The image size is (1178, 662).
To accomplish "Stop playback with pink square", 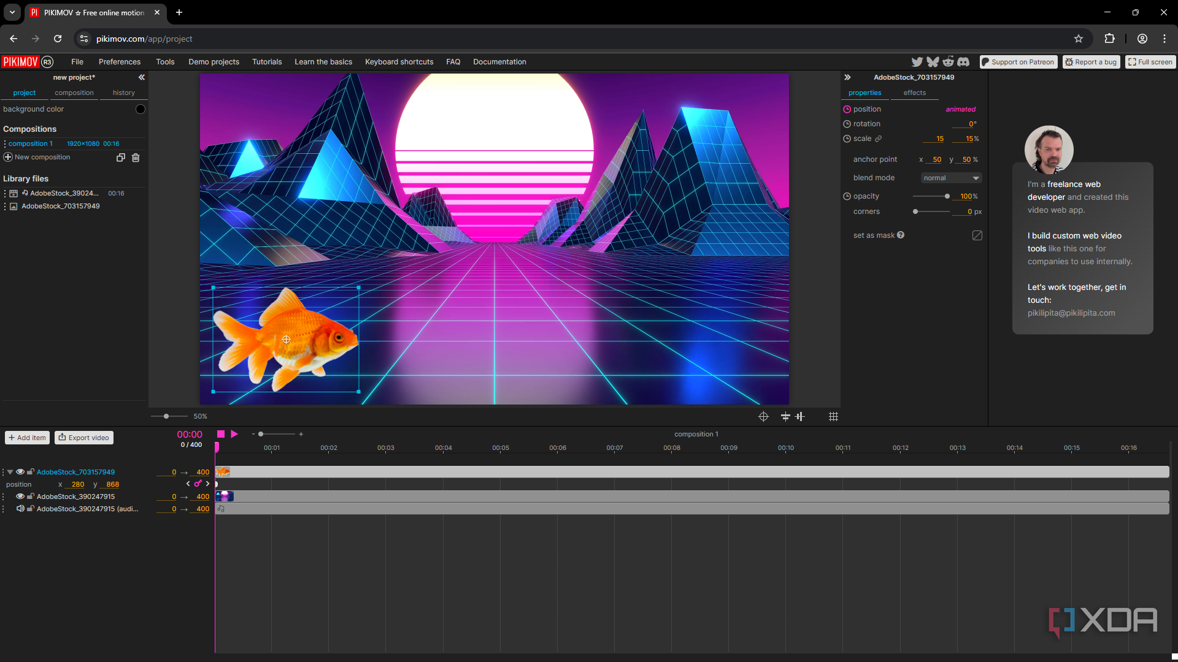I will pyautogui.click(x=221, y=434).
